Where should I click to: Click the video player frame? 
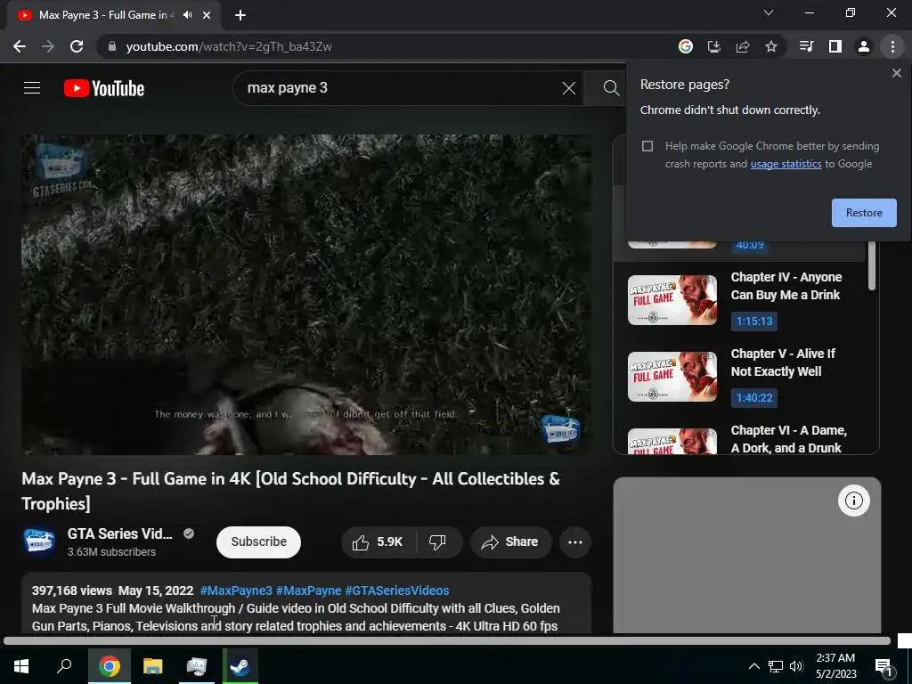(x=306, y=294)
